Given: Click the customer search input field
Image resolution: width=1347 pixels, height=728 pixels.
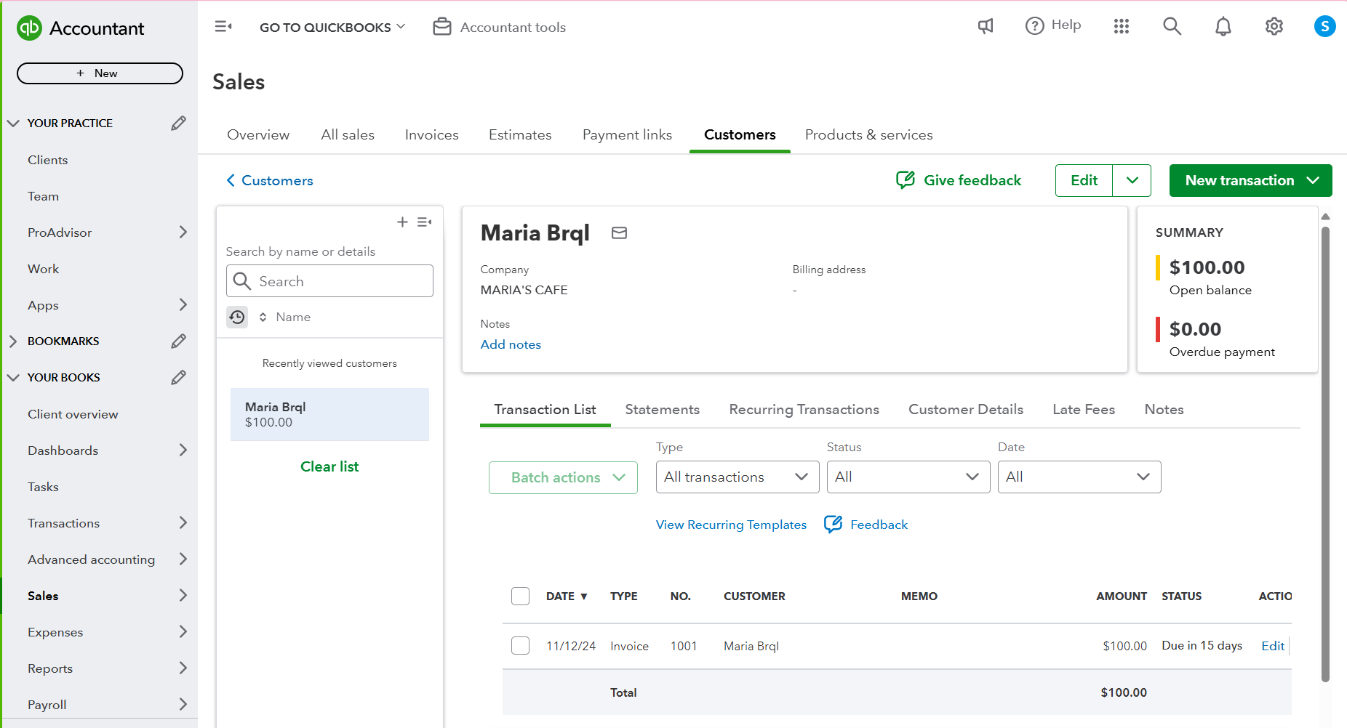Looking at the screenshot, I should (x=329, y=280).
